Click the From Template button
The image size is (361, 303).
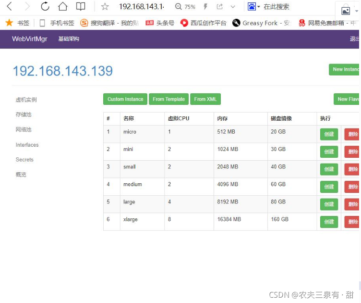168,99
